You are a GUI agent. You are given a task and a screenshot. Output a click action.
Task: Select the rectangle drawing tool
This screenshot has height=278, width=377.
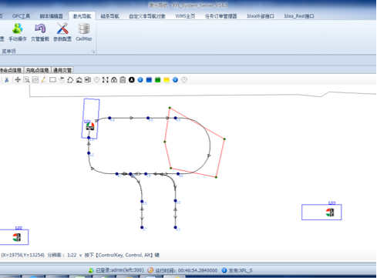point(52,80)
